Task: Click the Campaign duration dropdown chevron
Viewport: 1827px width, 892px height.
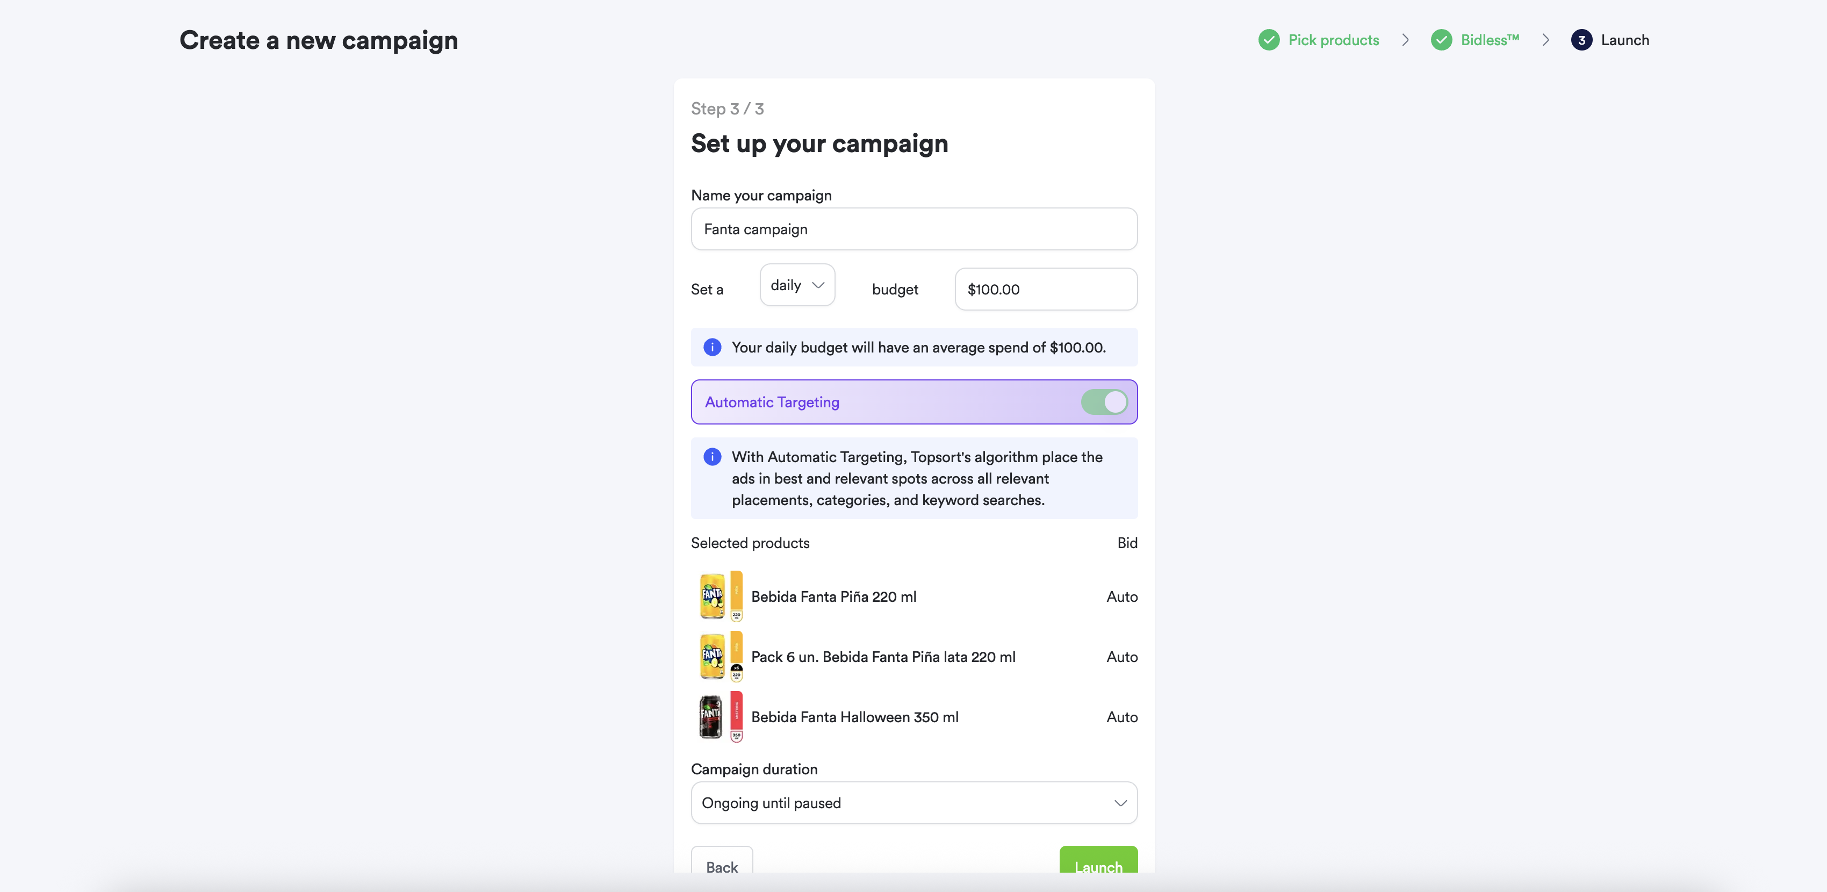Action: (1120, 803)
